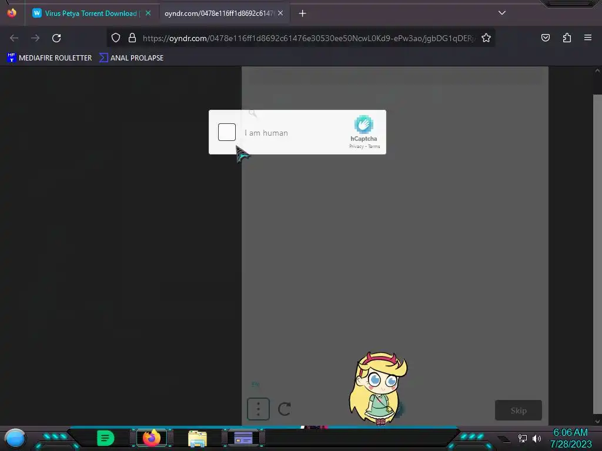The height and width of the screenshot is (451, 602).
Task: Click the magnifier icon above the captcha
Action: [252, 113]
